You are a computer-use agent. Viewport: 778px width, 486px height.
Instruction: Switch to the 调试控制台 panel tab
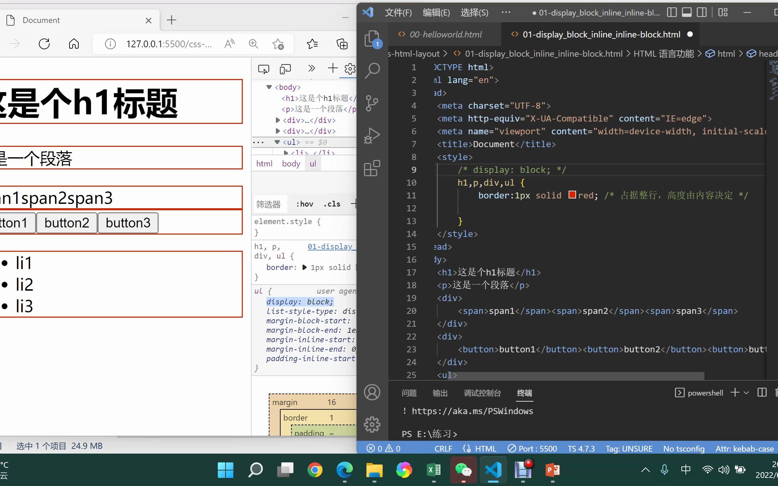[482, 393]
